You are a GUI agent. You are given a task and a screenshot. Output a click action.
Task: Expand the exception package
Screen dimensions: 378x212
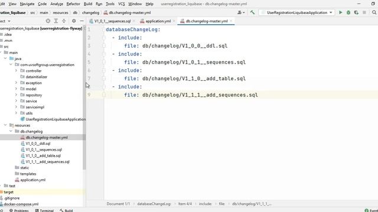point(16,82)
